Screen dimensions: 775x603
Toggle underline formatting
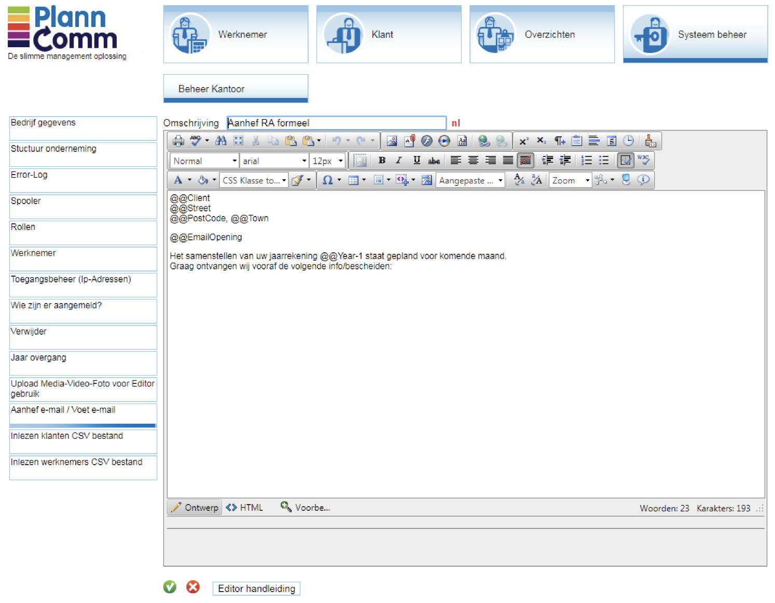(x=417, y=161)
